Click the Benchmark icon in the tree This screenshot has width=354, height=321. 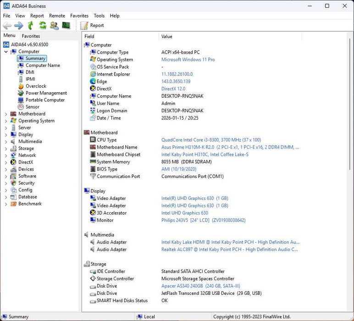[x=14, y=204]
